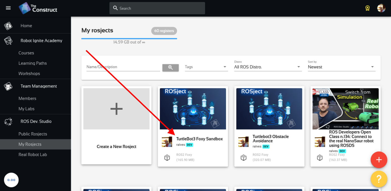Image resolution: width=391 pixels, height=191 pixels.
Task: Click the filter search magnifier button
Action: [x=170, y=67]
